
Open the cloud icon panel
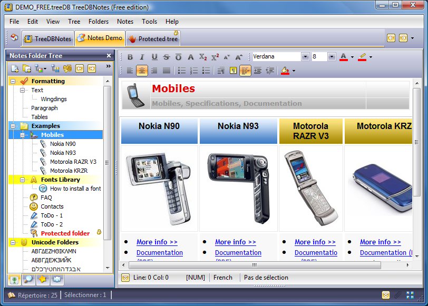pos(57,279)
